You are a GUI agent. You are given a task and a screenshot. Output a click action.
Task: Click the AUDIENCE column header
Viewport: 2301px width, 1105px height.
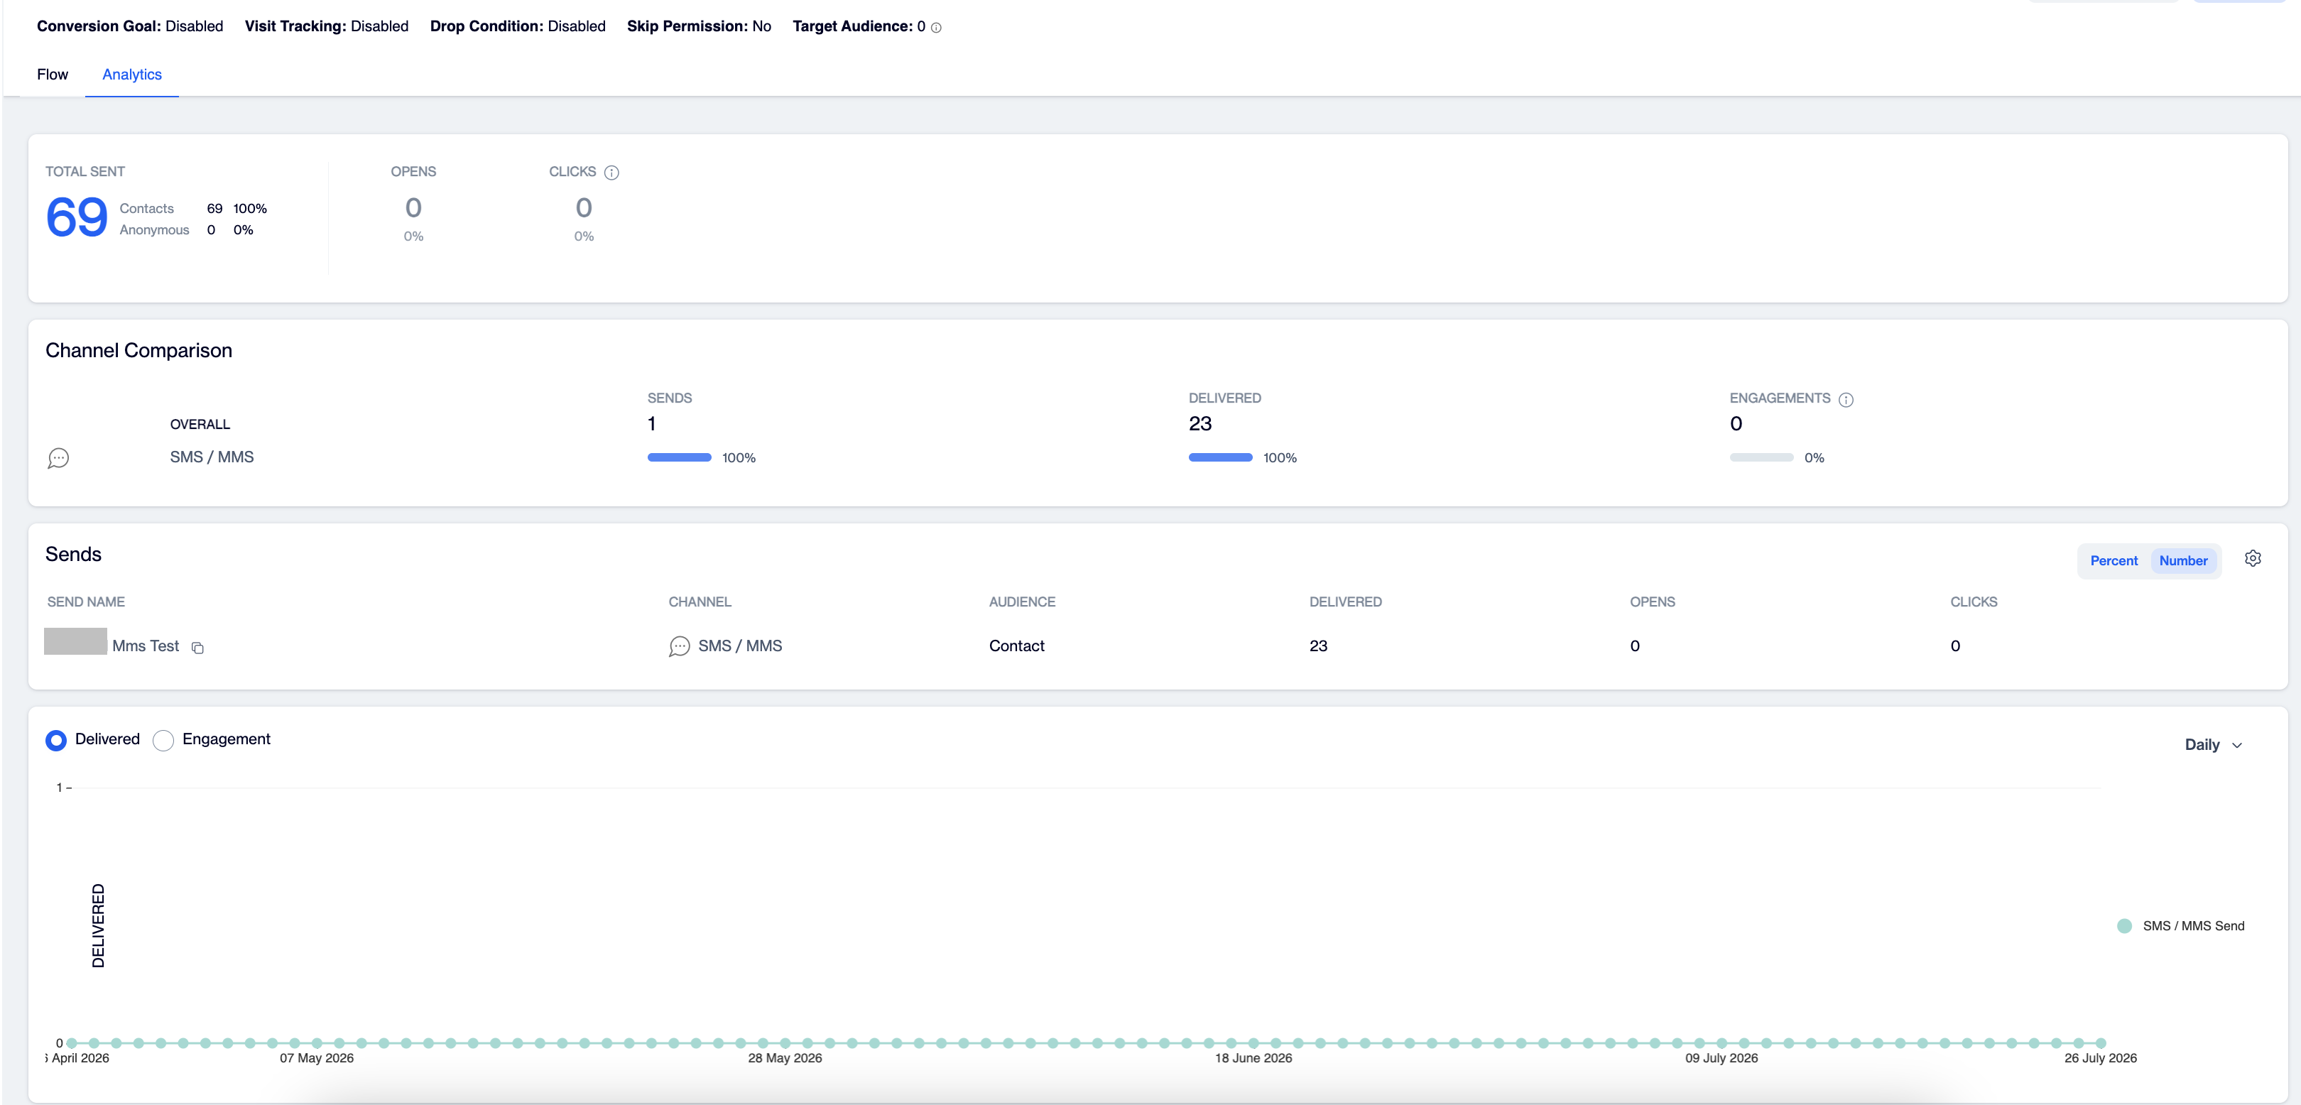click(1022, 602)
